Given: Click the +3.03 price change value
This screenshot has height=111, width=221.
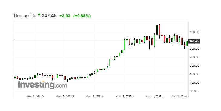Looking at the screenshot, I should point(65,16).
